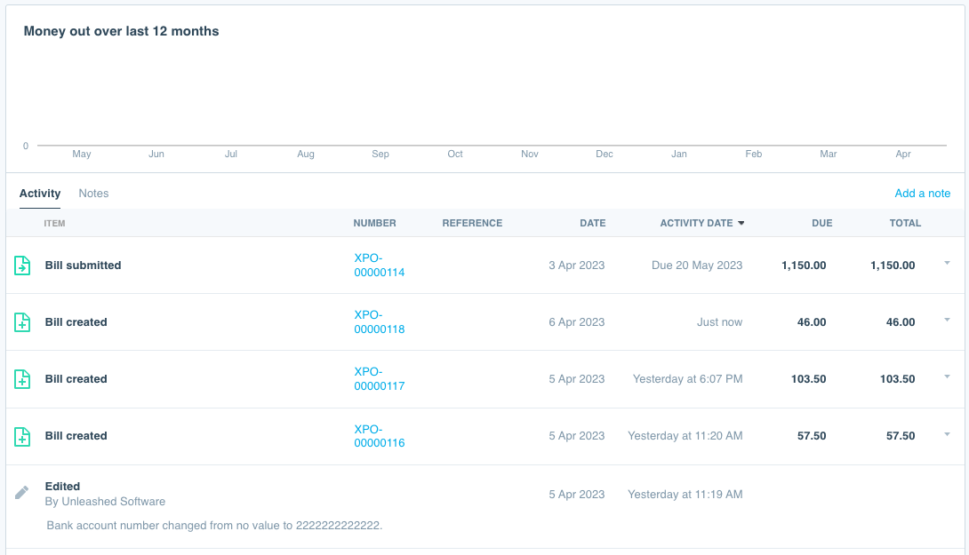This screenshot has height=555, width=969.
Task: Click the Total column header
Action: pyautogui.click(x=905, y=223)
